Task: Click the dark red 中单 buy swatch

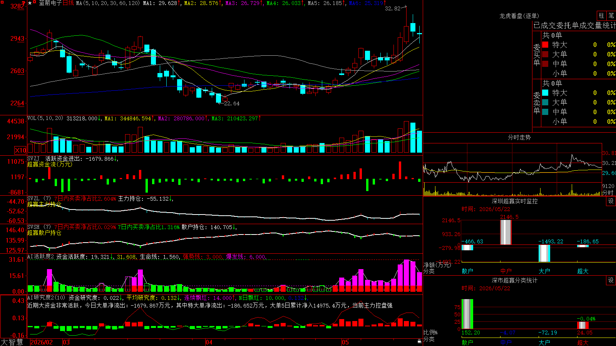Action: (x=545, y=63)
